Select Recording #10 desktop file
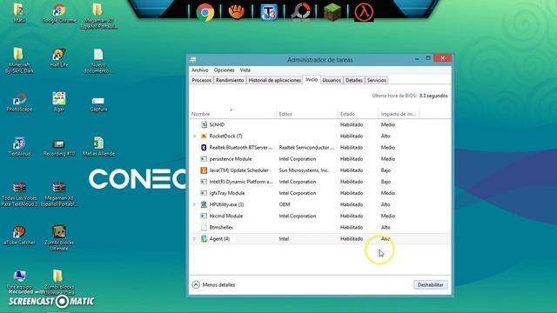 59,147
